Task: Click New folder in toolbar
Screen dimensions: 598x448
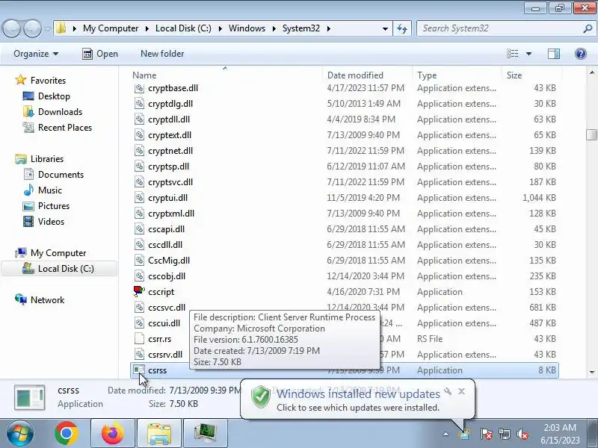Action: (x=162, y=54)
